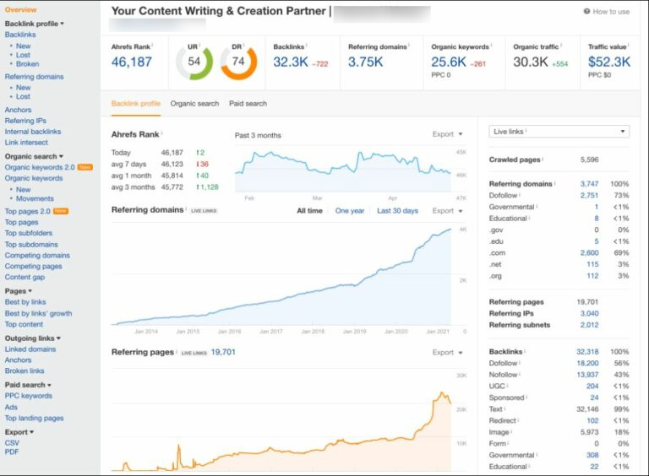Export as PDF from the sidebar
This screenshot has width=649, height=476.
point(12,452)
